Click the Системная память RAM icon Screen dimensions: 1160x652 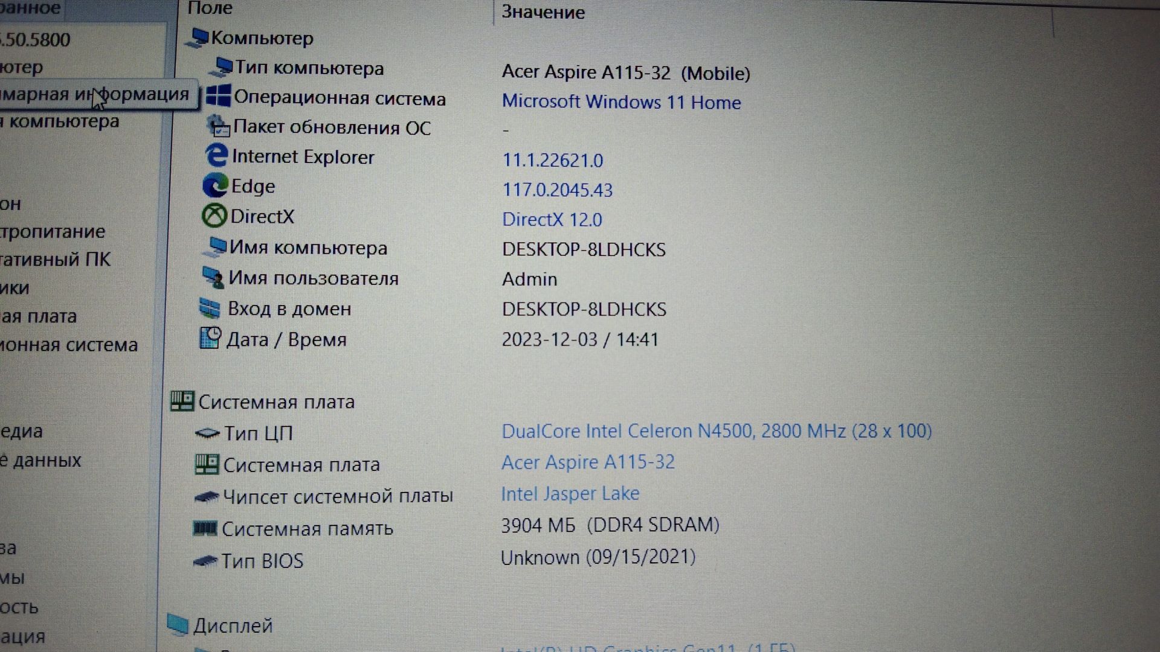204,528
